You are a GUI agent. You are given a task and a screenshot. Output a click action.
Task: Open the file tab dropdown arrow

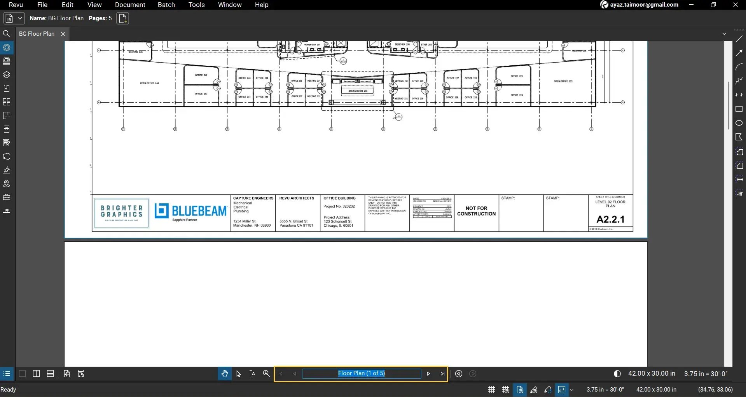tap(19, 18)
